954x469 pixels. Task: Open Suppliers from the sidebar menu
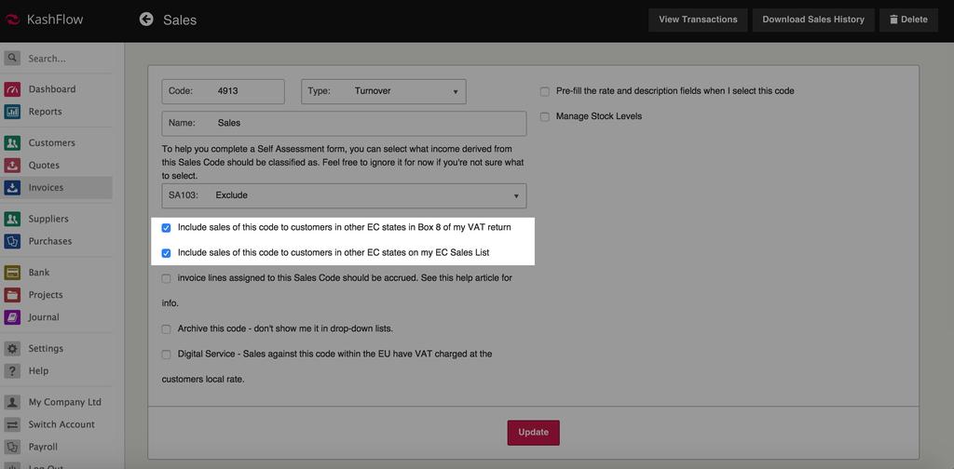[x=48, y=219]
